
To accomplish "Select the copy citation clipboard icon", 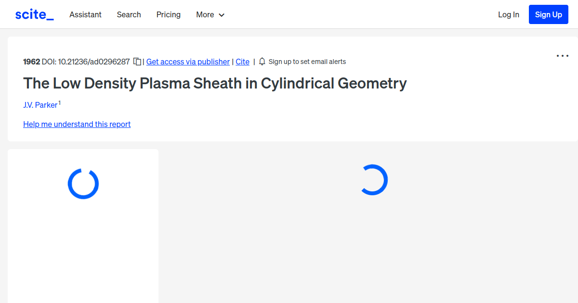I will coord(137,61).
